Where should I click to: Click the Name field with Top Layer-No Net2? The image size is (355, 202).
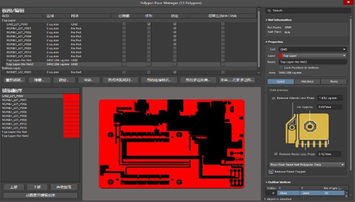[x=313, y=62]
